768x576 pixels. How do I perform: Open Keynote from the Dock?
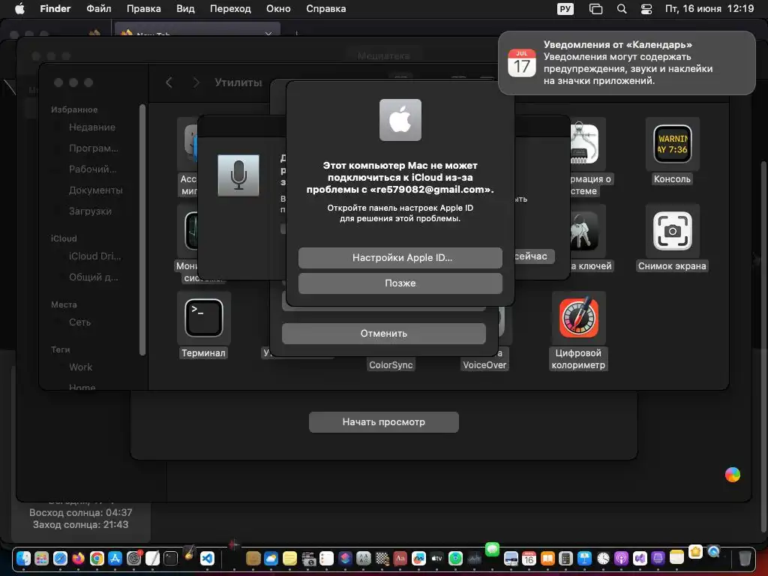(x=584, y=558)
